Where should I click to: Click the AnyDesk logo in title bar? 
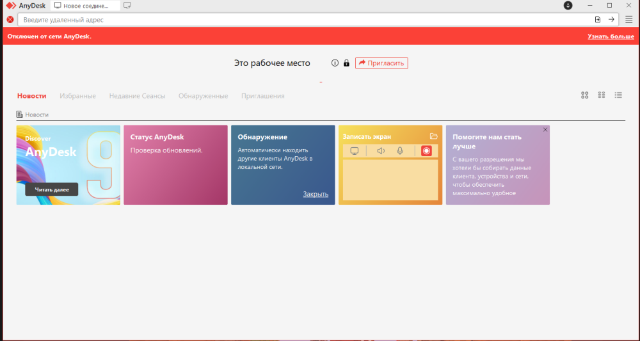(11, 6)
